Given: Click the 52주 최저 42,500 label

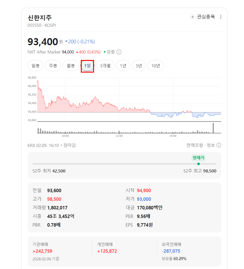Looking at the screenshot, I should tap(49, 171).
